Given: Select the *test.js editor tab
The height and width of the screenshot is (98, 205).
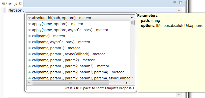Looking at the screenshot, I should point(12,4).
